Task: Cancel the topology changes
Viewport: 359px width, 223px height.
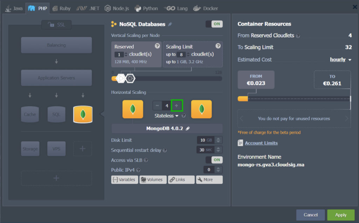Action: [x=311, y=215]
